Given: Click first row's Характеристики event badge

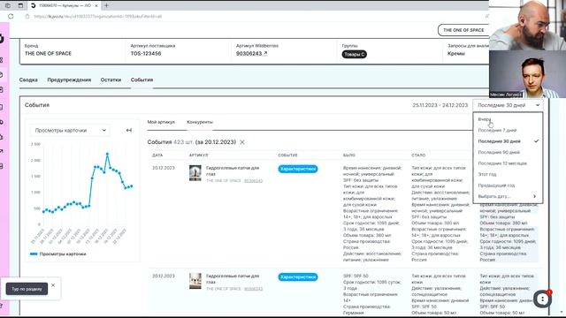Looking at the screenshot, I should (x=298, y=169).
